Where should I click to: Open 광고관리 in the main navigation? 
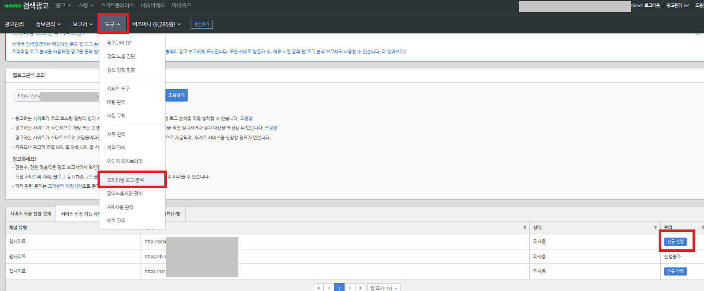14,24
